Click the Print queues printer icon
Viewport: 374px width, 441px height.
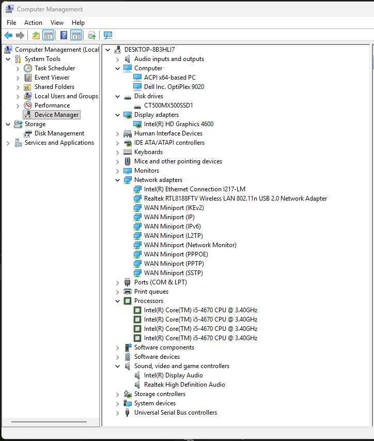click(128, 292)
